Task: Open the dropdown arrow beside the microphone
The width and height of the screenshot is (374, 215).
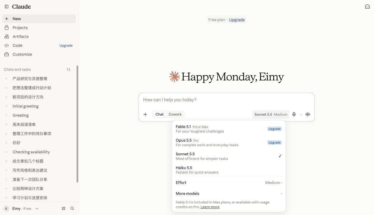Action: click(301, 114)
